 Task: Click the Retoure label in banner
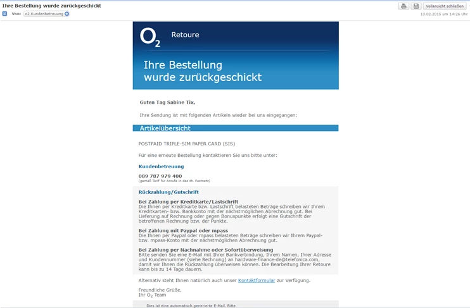pyautogui.click(x=185, y=35)
